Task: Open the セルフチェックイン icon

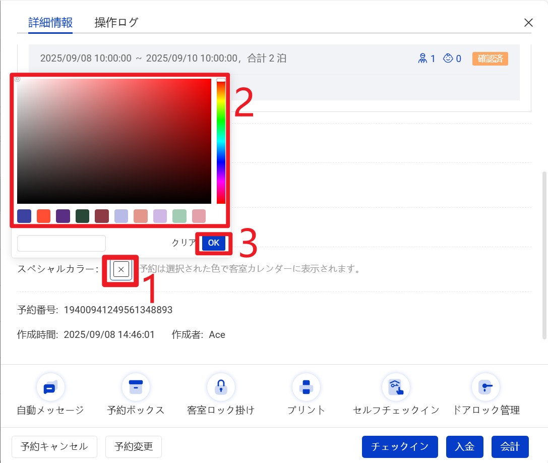Action: pyautogui.click(x=396, y=387)
